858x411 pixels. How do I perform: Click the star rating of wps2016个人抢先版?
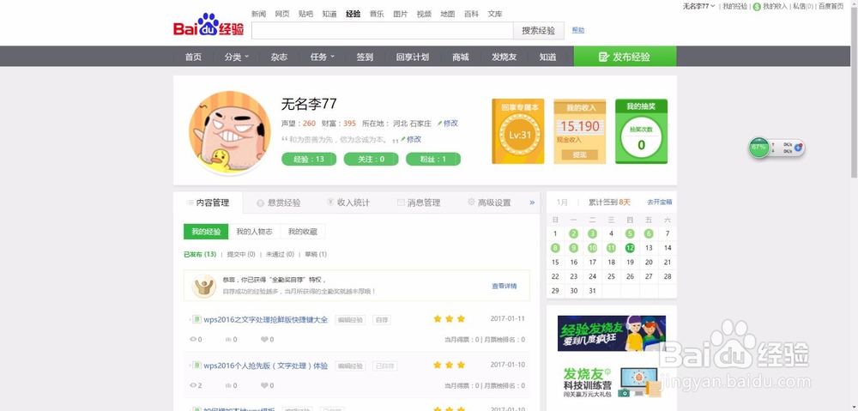click(450, 365)
